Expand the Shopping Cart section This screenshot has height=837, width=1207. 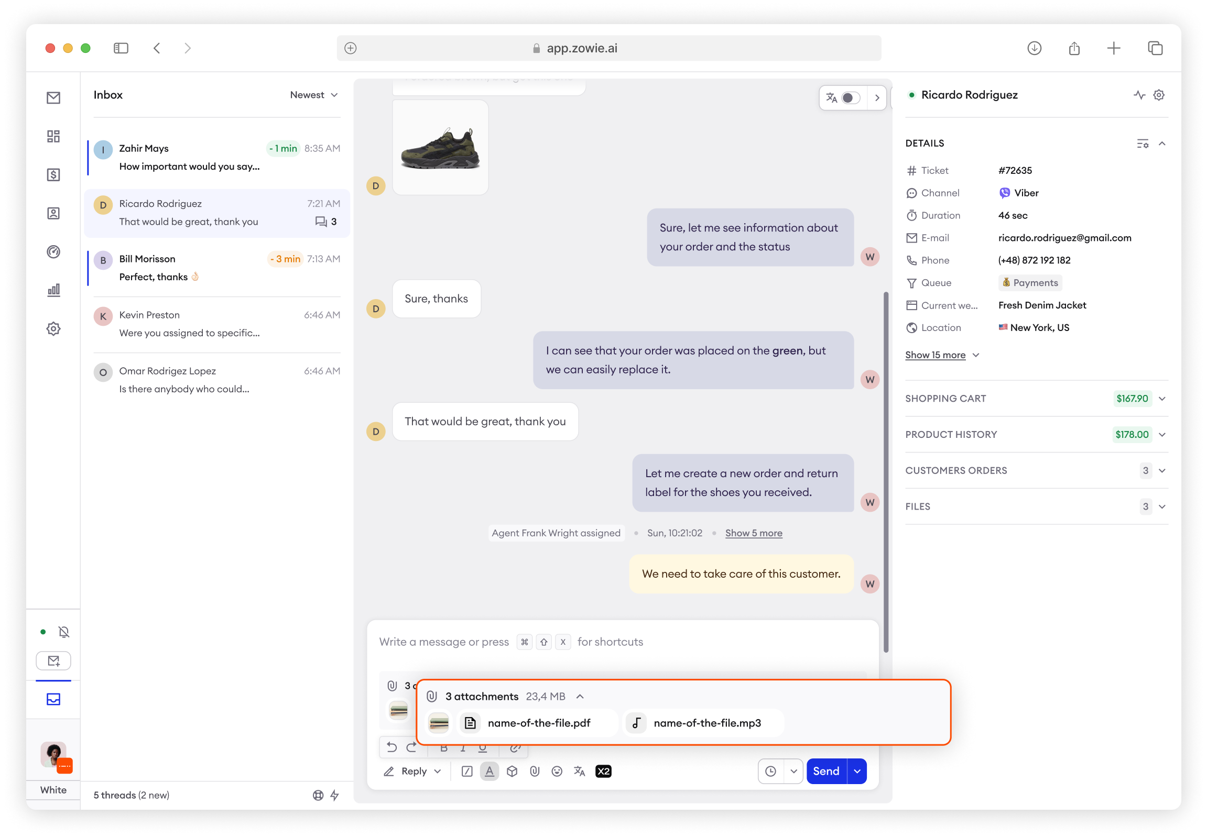tap(1161, 399)
